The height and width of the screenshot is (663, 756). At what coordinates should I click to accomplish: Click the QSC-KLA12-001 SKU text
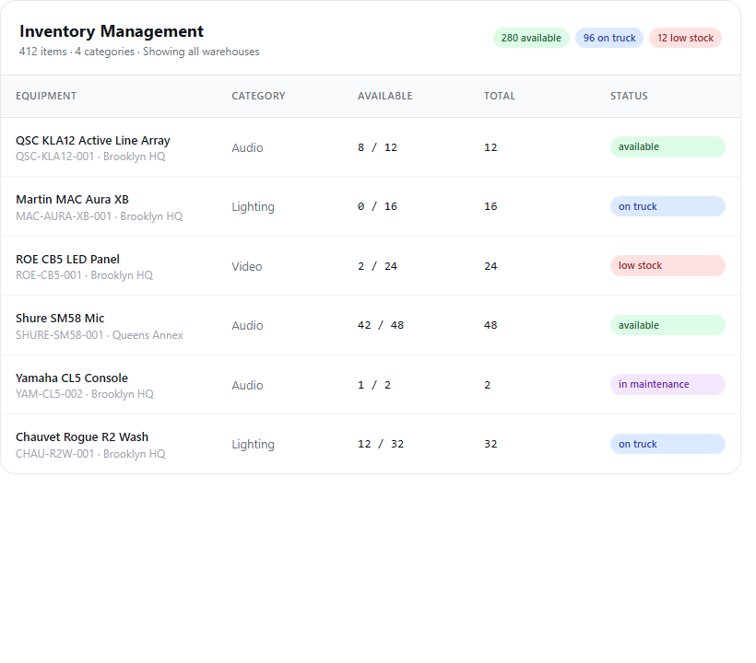pos(55,157)
